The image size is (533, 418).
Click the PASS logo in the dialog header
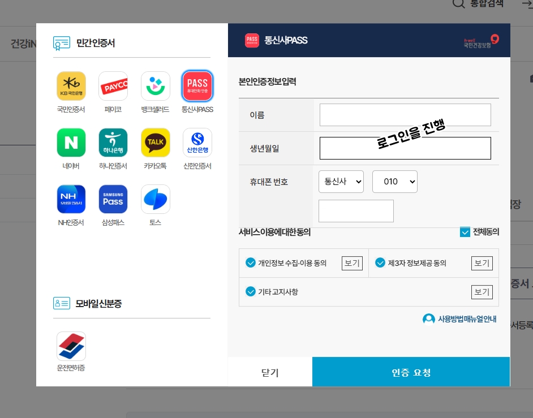point(252,40)
